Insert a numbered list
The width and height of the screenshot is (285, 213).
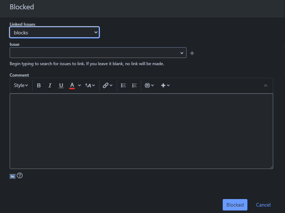pos(134,86)
